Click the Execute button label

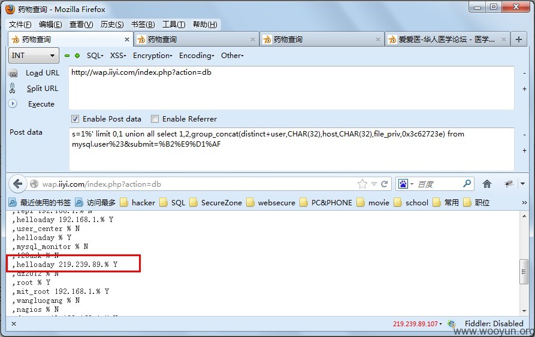[x=41, y=104]
